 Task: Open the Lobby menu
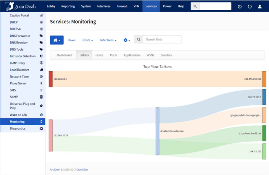pyautogui.click(x=51, y=6)
